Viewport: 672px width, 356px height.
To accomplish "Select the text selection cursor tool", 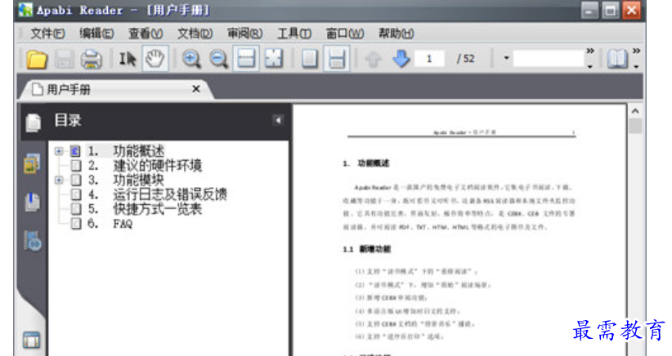I will tap(128, 59).
